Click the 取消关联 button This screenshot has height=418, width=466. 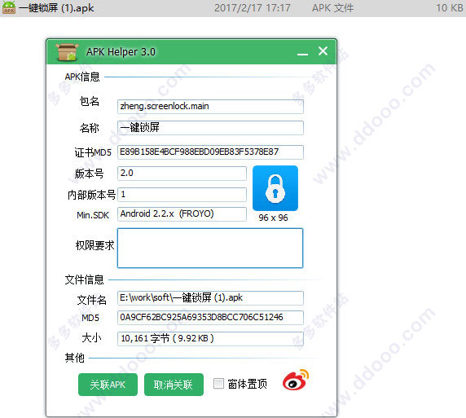[x=174, y=385]
